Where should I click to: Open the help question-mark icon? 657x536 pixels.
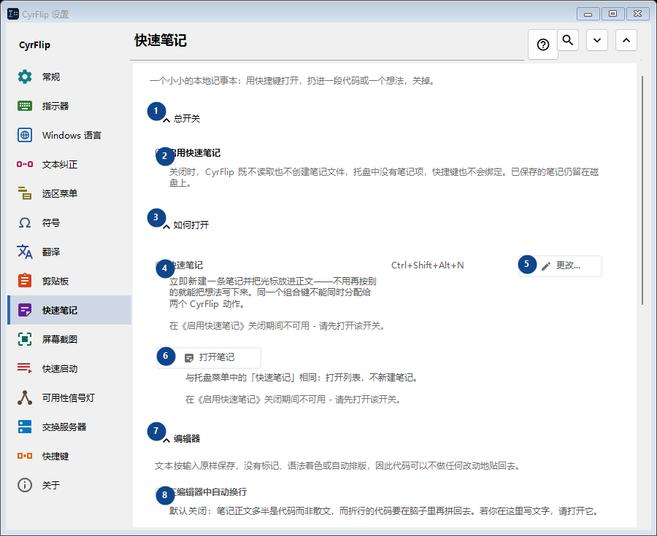click(x=543, y=44)
